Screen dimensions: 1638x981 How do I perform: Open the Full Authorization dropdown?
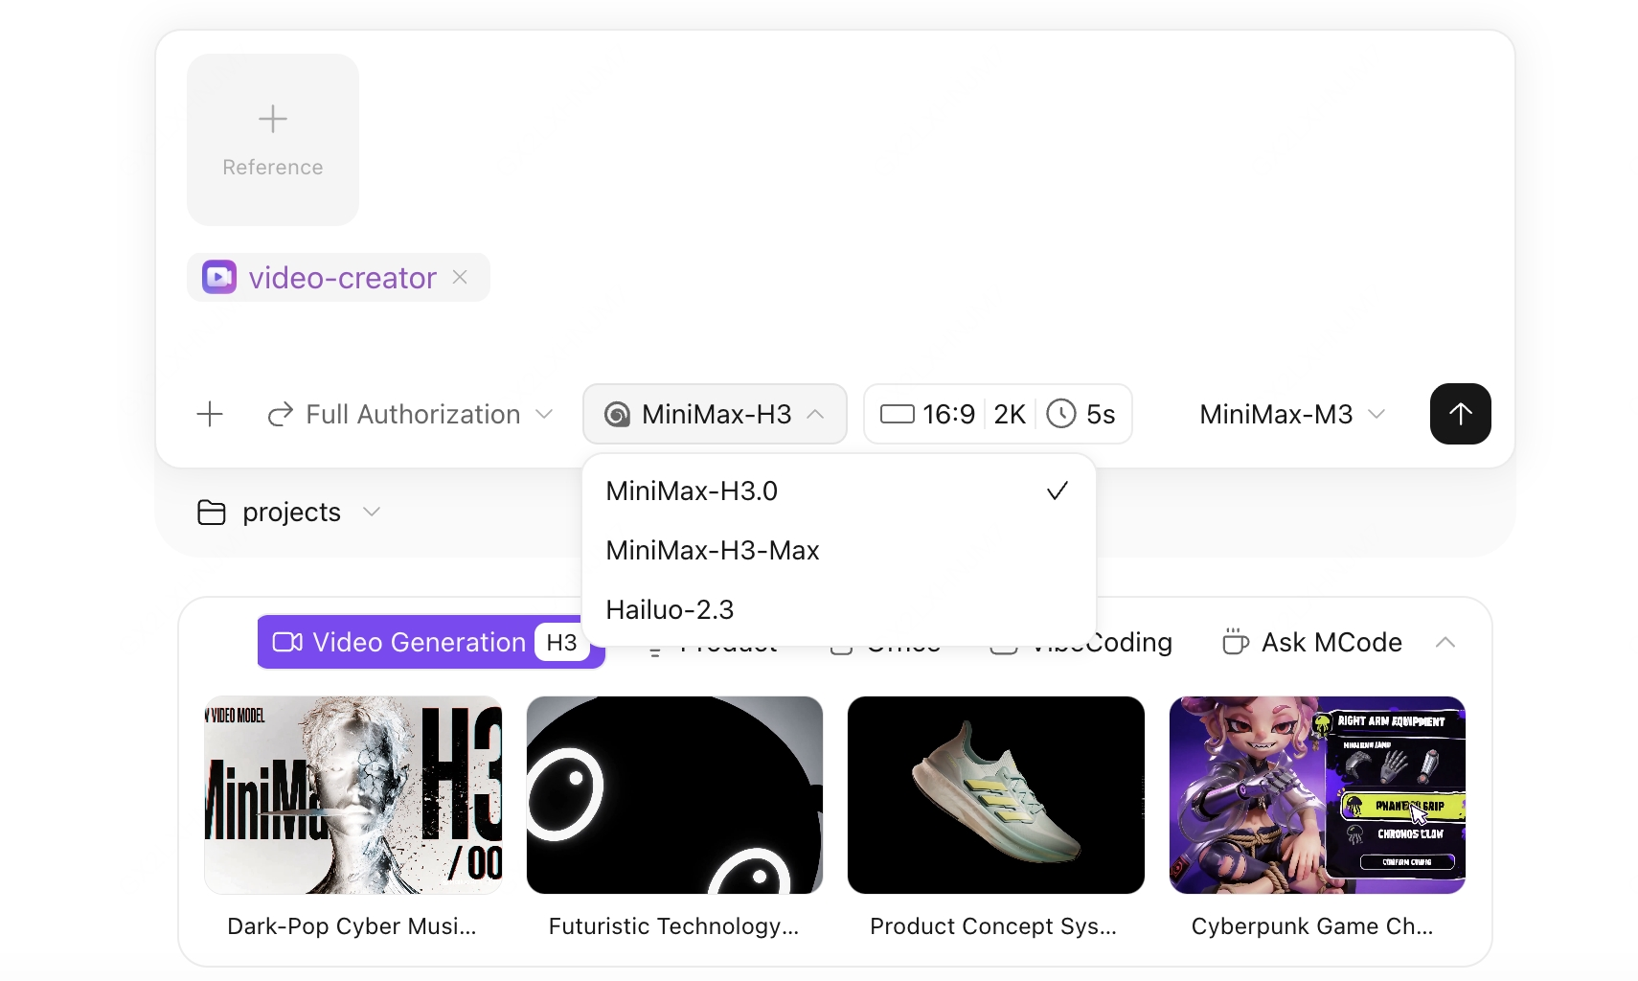click(x=411, y=414)
